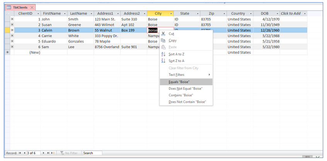Click the "Sam" first name cell
The width and height of the screenshot is (327, 161).
[x=54, y=47]
